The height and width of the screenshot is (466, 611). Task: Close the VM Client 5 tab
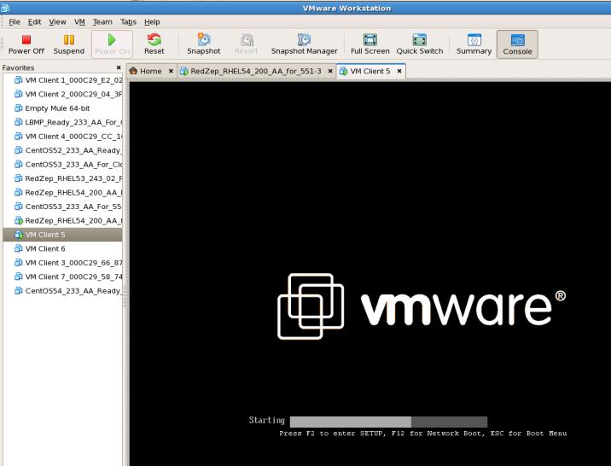coord(399,71)
